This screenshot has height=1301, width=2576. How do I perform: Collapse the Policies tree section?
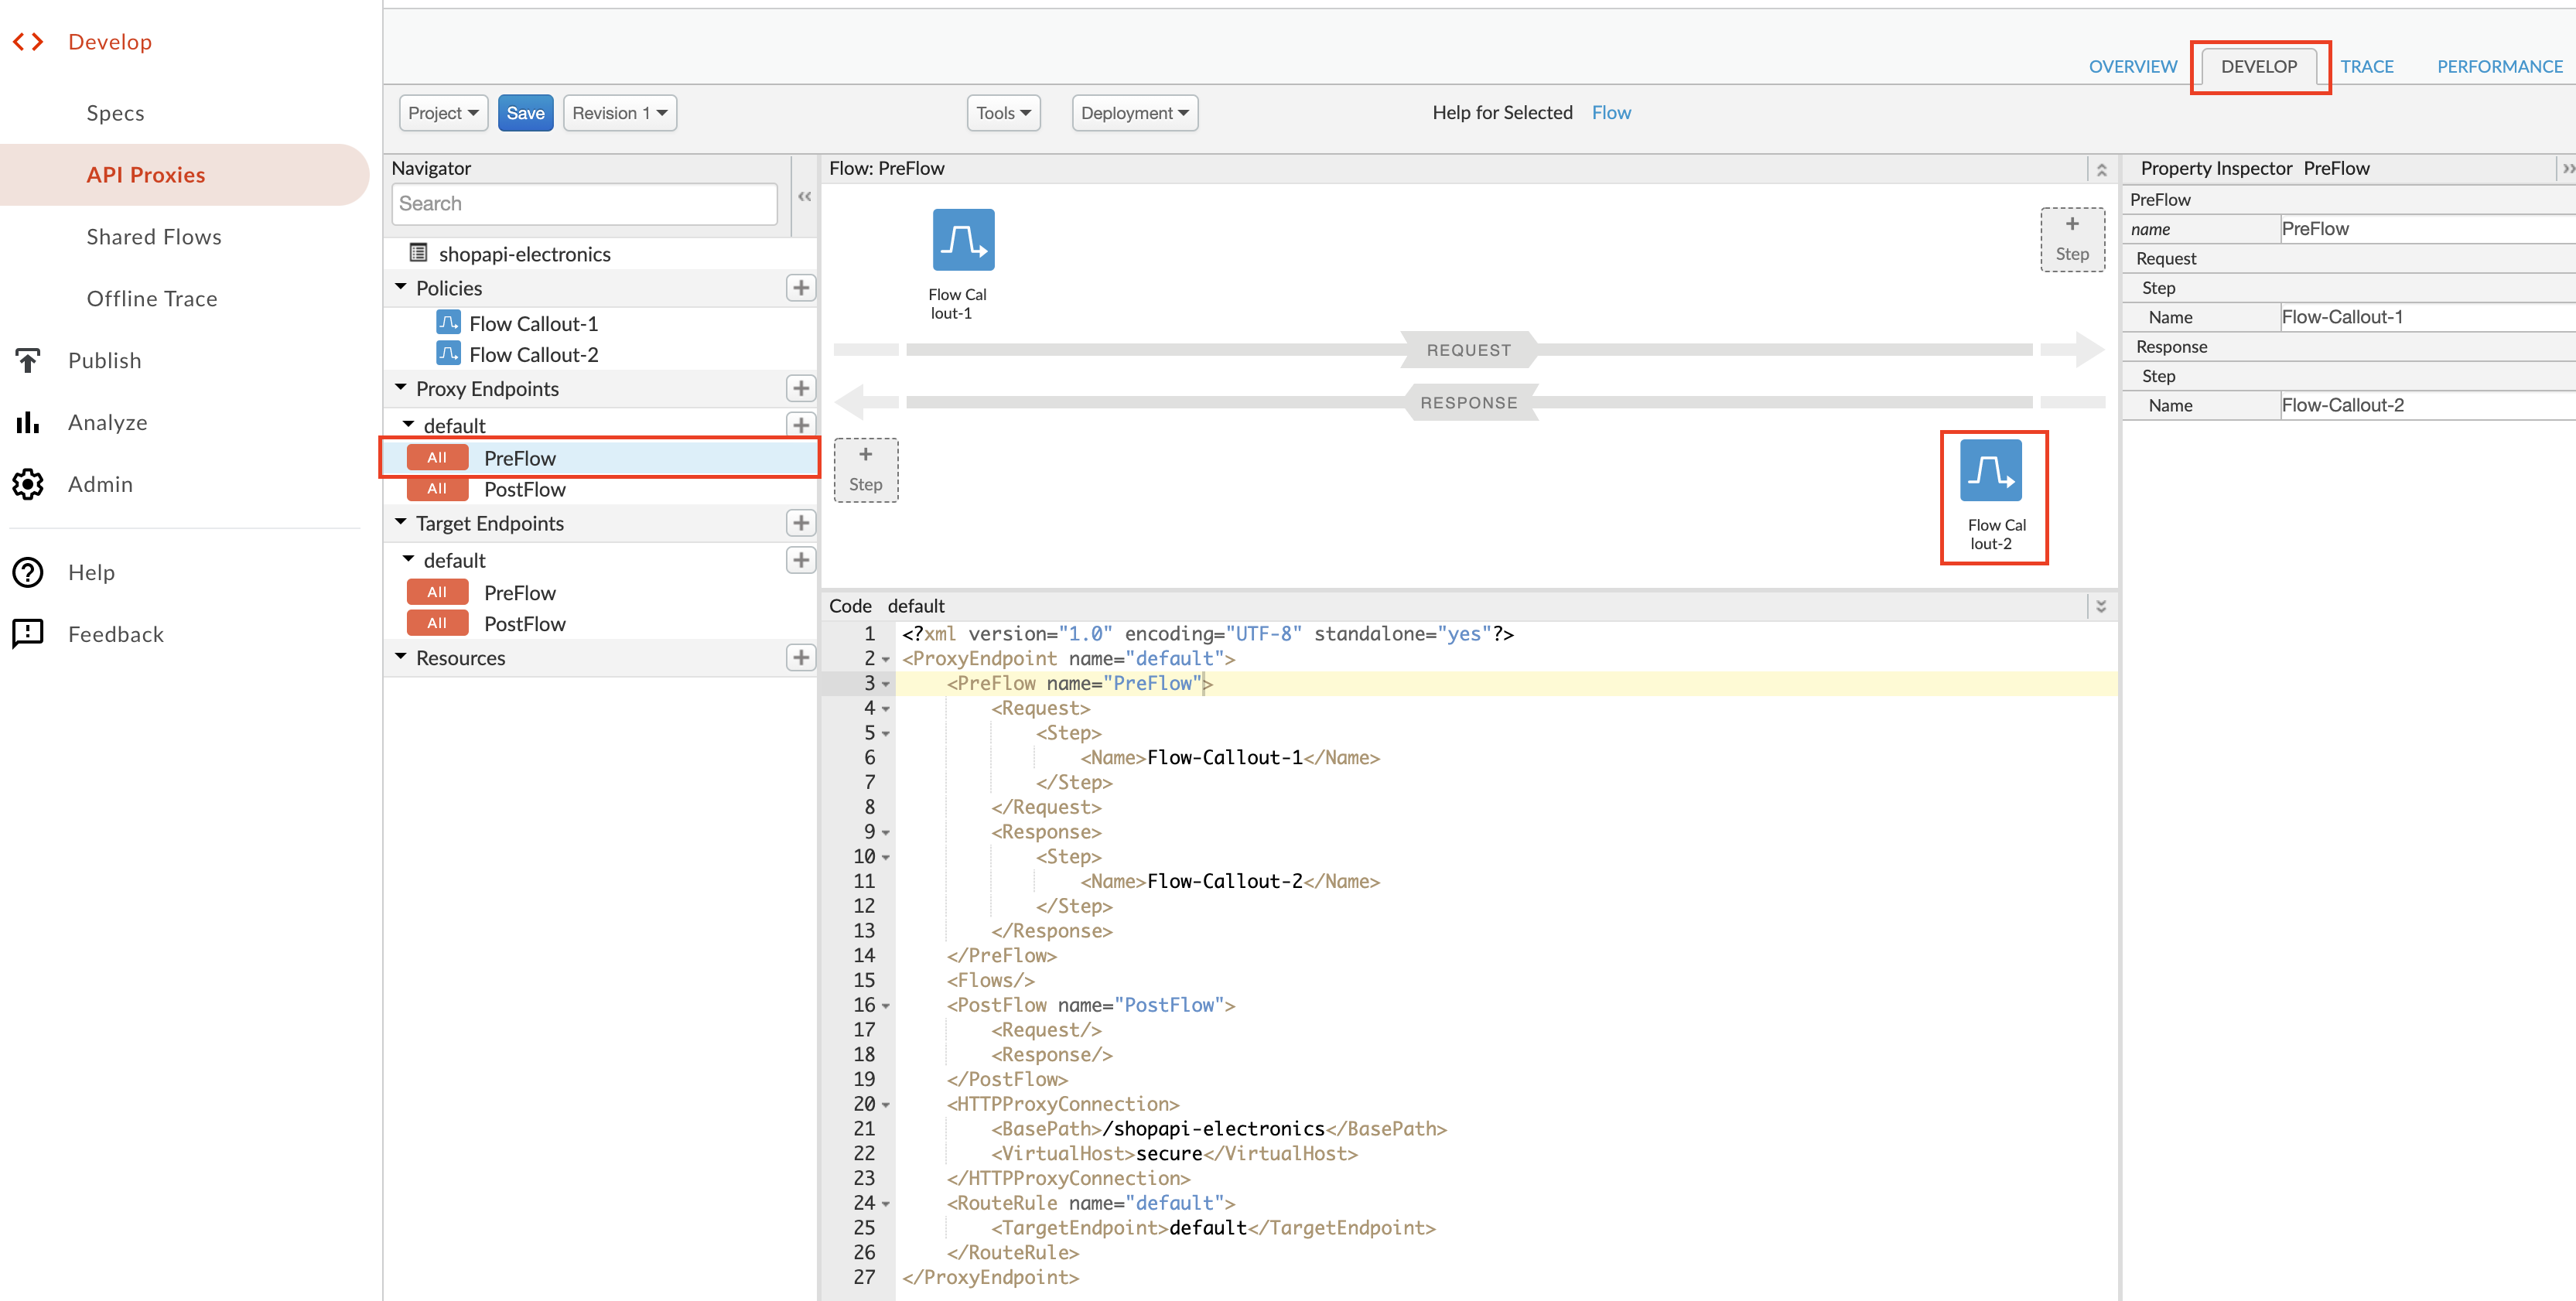401,287
